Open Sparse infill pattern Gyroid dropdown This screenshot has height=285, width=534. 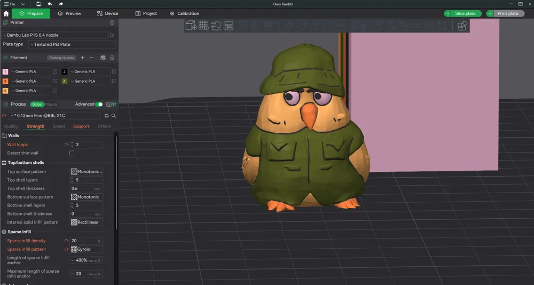(87, 249)
